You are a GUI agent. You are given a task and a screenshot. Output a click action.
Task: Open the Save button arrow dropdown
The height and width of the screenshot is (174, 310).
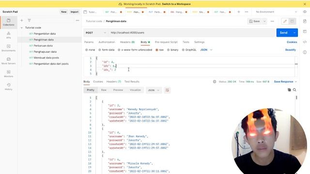pyautogui.click(x=264, y=21)
